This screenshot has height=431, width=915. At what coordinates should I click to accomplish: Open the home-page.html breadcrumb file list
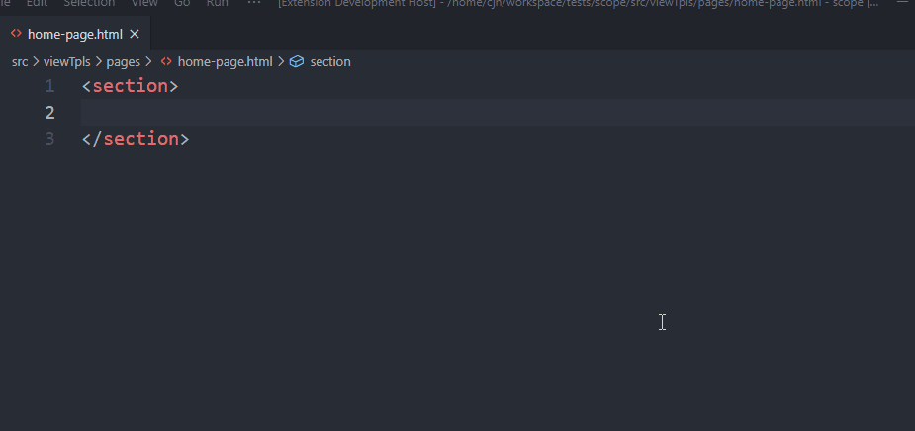tap(225, 62)
